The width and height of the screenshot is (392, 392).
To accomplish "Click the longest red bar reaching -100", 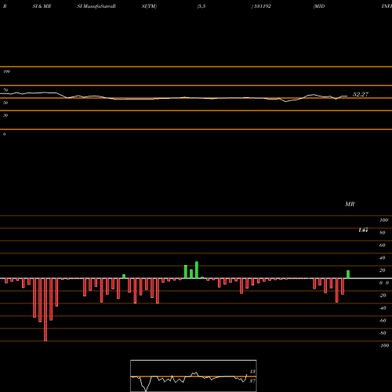I will pyautogui.click(x=45, y=310).
